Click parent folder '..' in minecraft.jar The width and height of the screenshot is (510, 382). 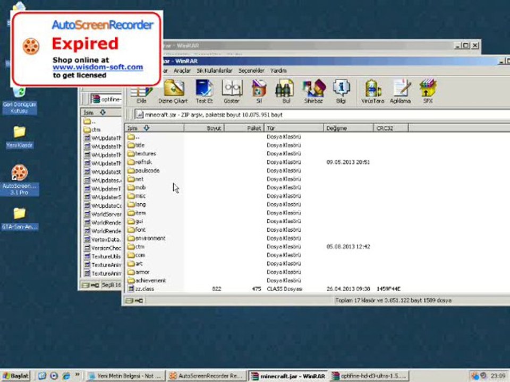pos(134,137)
